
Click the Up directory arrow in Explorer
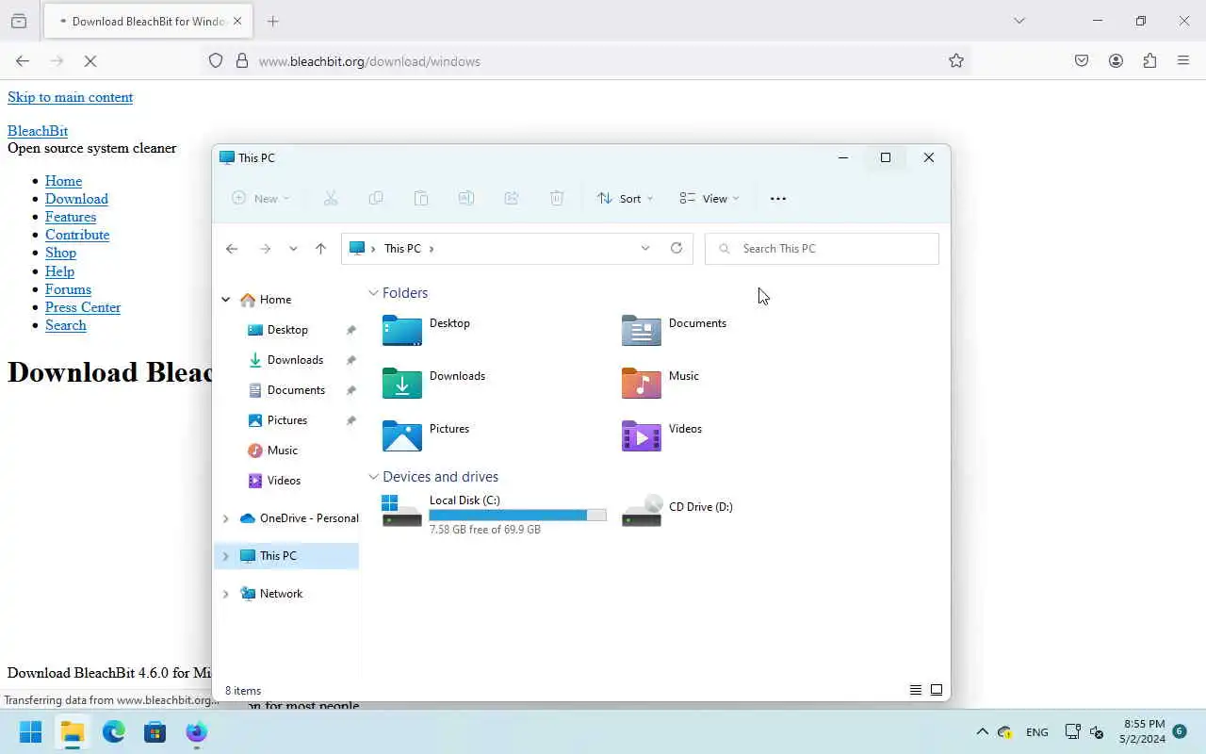(320, 249)
